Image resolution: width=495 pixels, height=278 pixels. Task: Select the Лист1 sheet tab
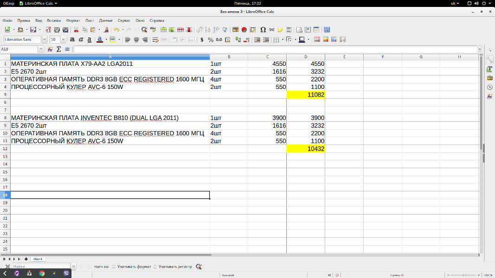(38, 259)
